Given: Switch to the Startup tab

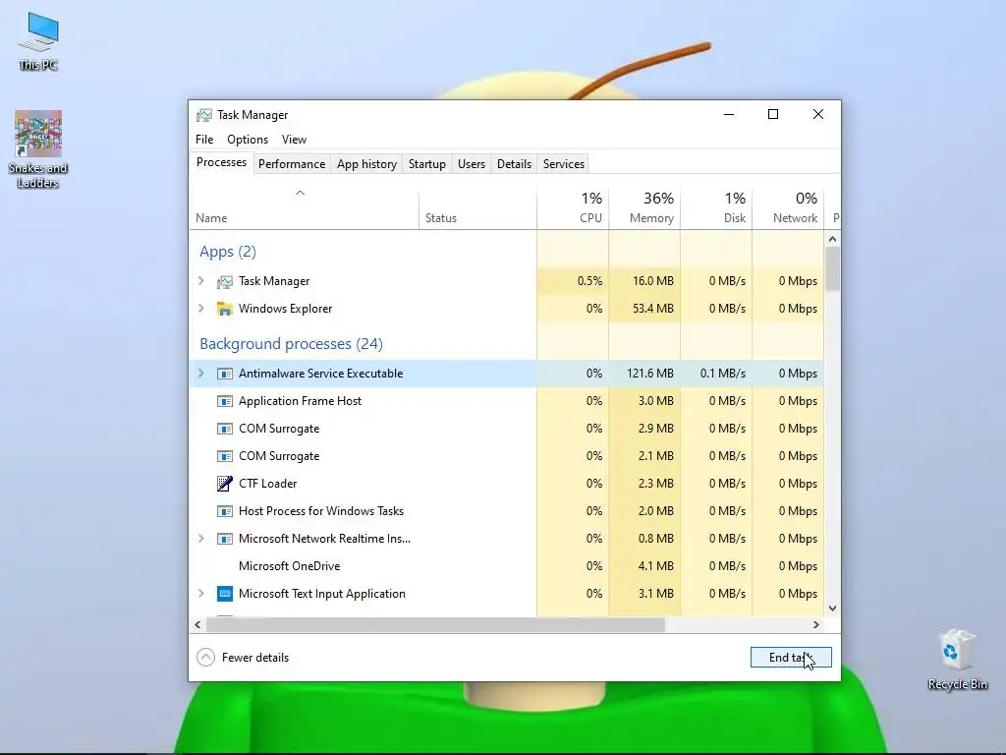Looking at the screenshot, I should [427, 164].
